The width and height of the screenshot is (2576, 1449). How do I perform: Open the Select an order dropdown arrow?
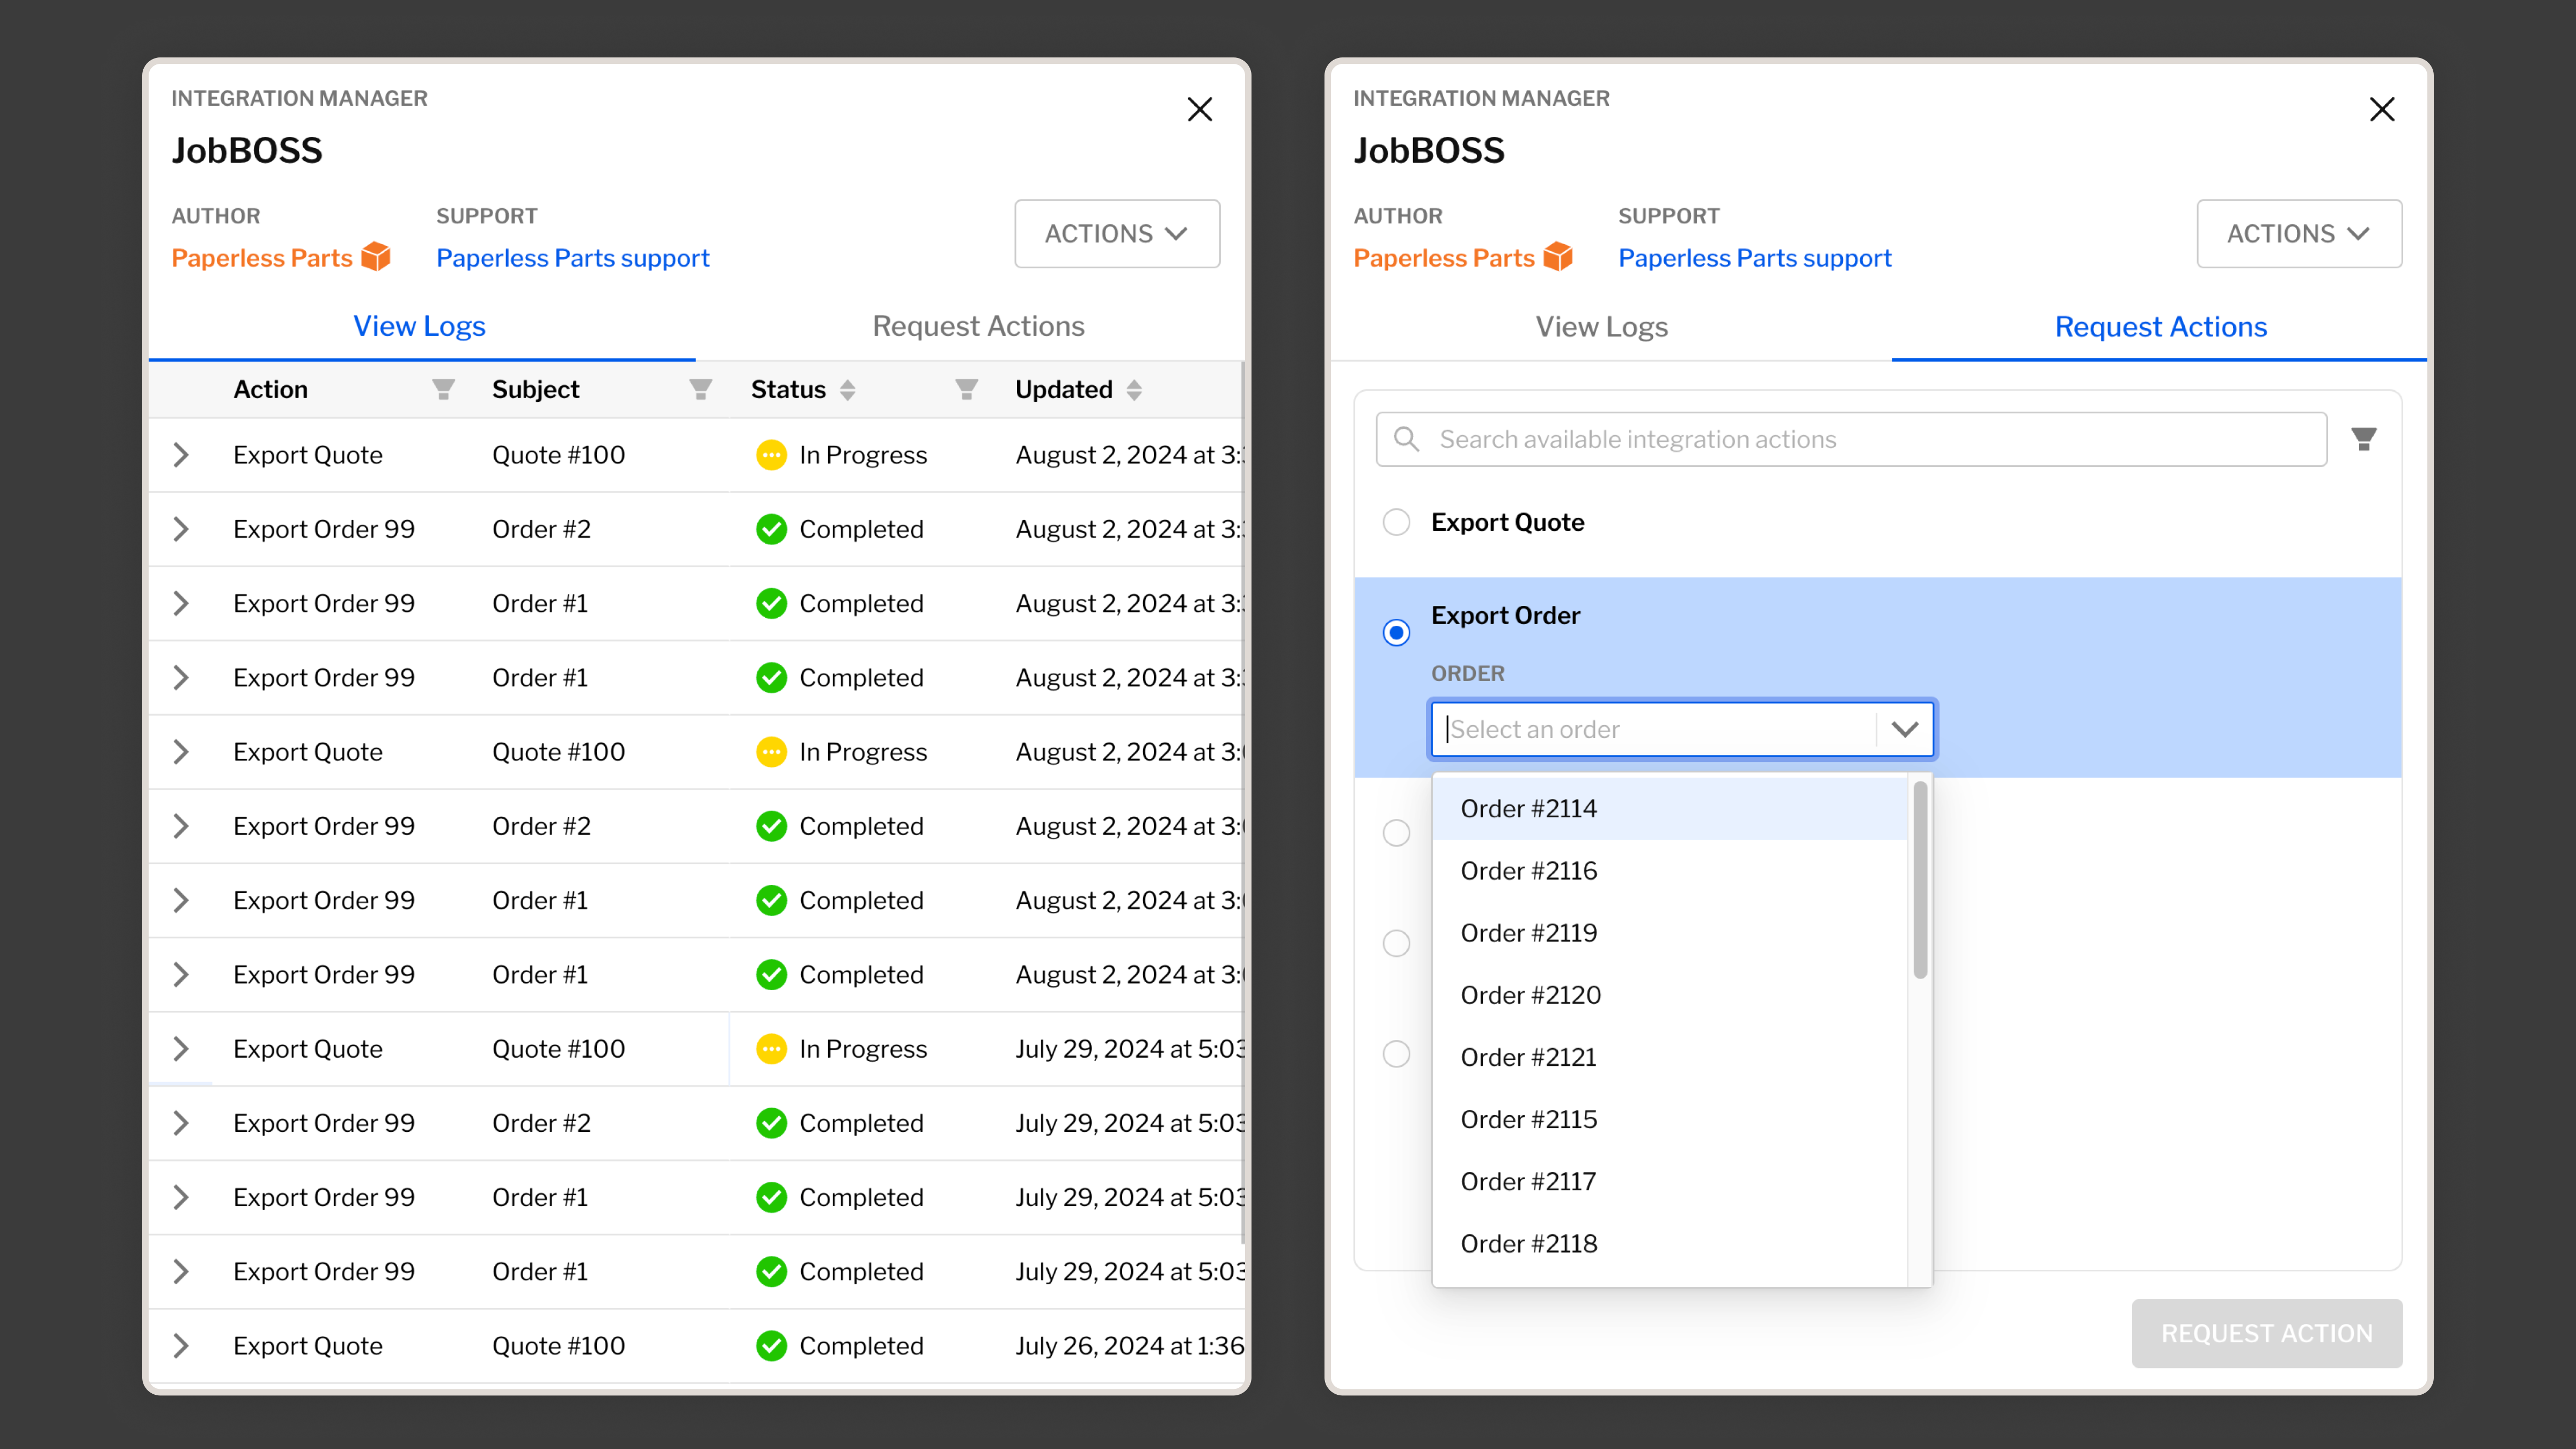[1904, 729]
